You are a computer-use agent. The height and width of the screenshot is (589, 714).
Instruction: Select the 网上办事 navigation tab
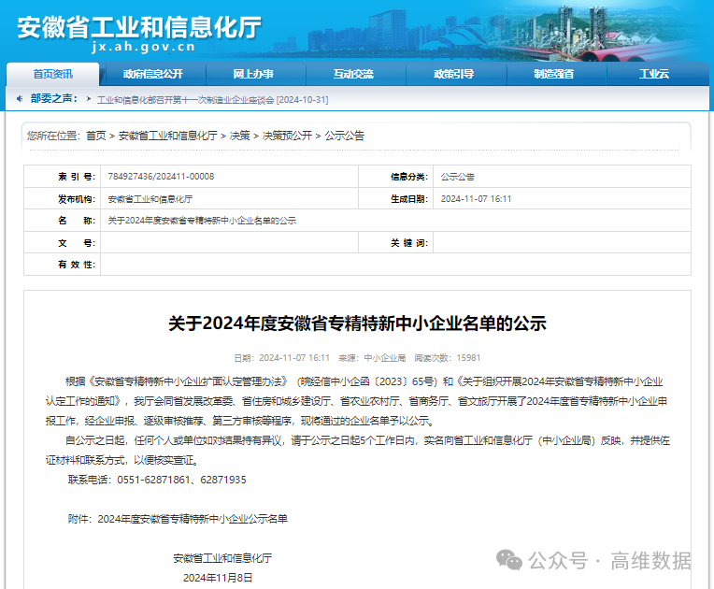click(253, 74)
